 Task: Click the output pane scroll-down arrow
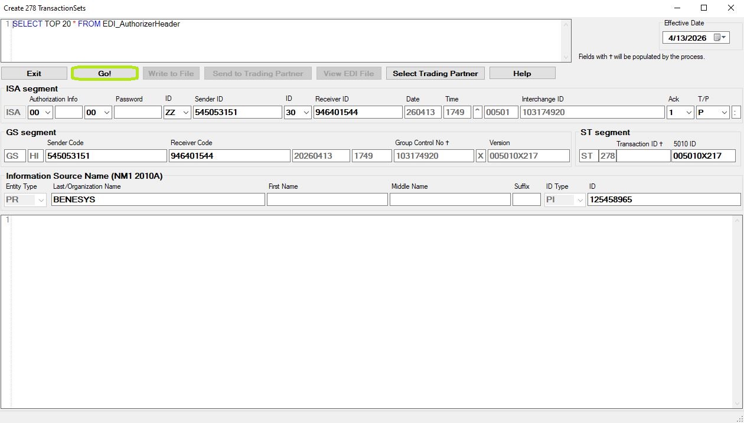[x=737, y=404]
